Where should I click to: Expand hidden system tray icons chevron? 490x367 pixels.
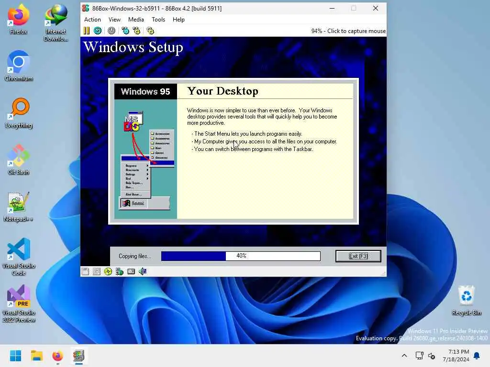[x=404, y=356]
